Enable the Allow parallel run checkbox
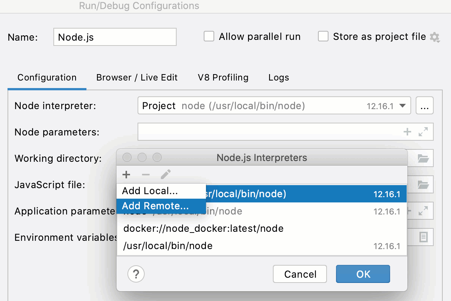This screenshot has height=301, width=451. pos(209,36)
